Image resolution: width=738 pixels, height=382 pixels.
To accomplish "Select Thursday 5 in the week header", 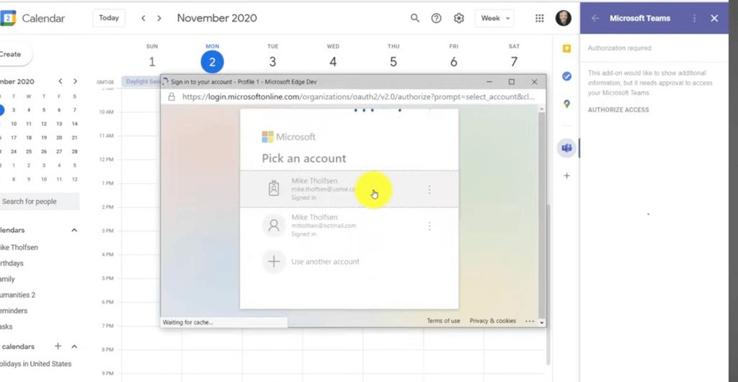I will pos(394,62).
